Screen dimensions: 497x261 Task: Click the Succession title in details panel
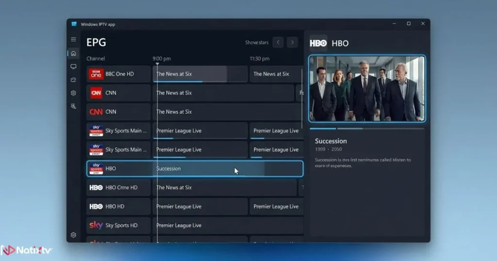331,141
